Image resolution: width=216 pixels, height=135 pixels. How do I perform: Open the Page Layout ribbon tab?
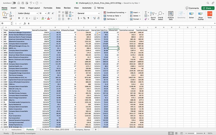click(x=34, y=8)
